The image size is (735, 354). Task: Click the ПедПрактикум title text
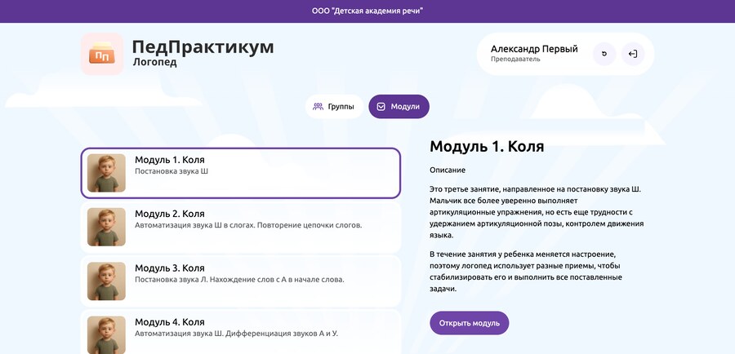point(203,46)
